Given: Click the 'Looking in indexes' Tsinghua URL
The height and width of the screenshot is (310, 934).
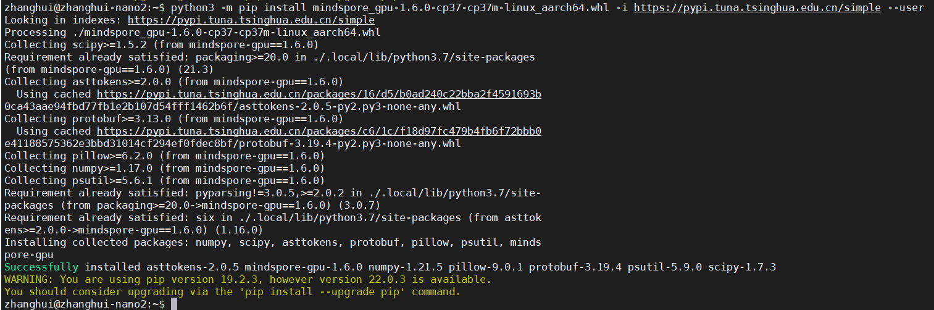Looking at the screenshot, I should click(251, 20).
